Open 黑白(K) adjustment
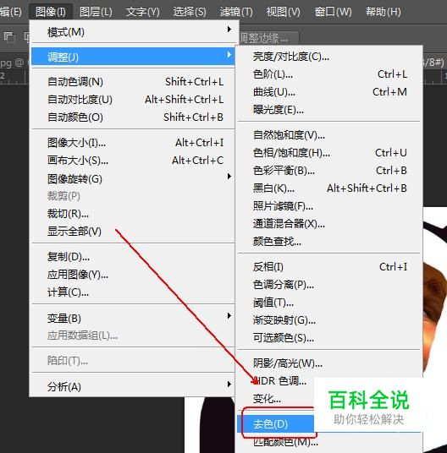This screenshot has width=447, height=453. pos(328,188)
